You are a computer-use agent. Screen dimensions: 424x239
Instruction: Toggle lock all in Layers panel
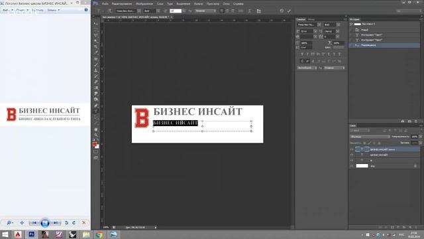(379, 143)
